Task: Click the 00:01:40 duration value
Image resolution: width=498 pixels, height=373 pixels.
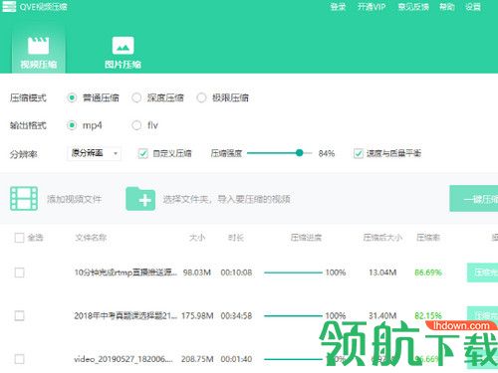Action: point(236,359)
